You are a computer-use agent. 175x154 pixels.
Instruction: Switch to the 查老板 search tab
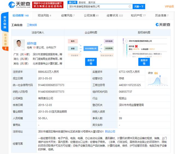coord(82,2)
